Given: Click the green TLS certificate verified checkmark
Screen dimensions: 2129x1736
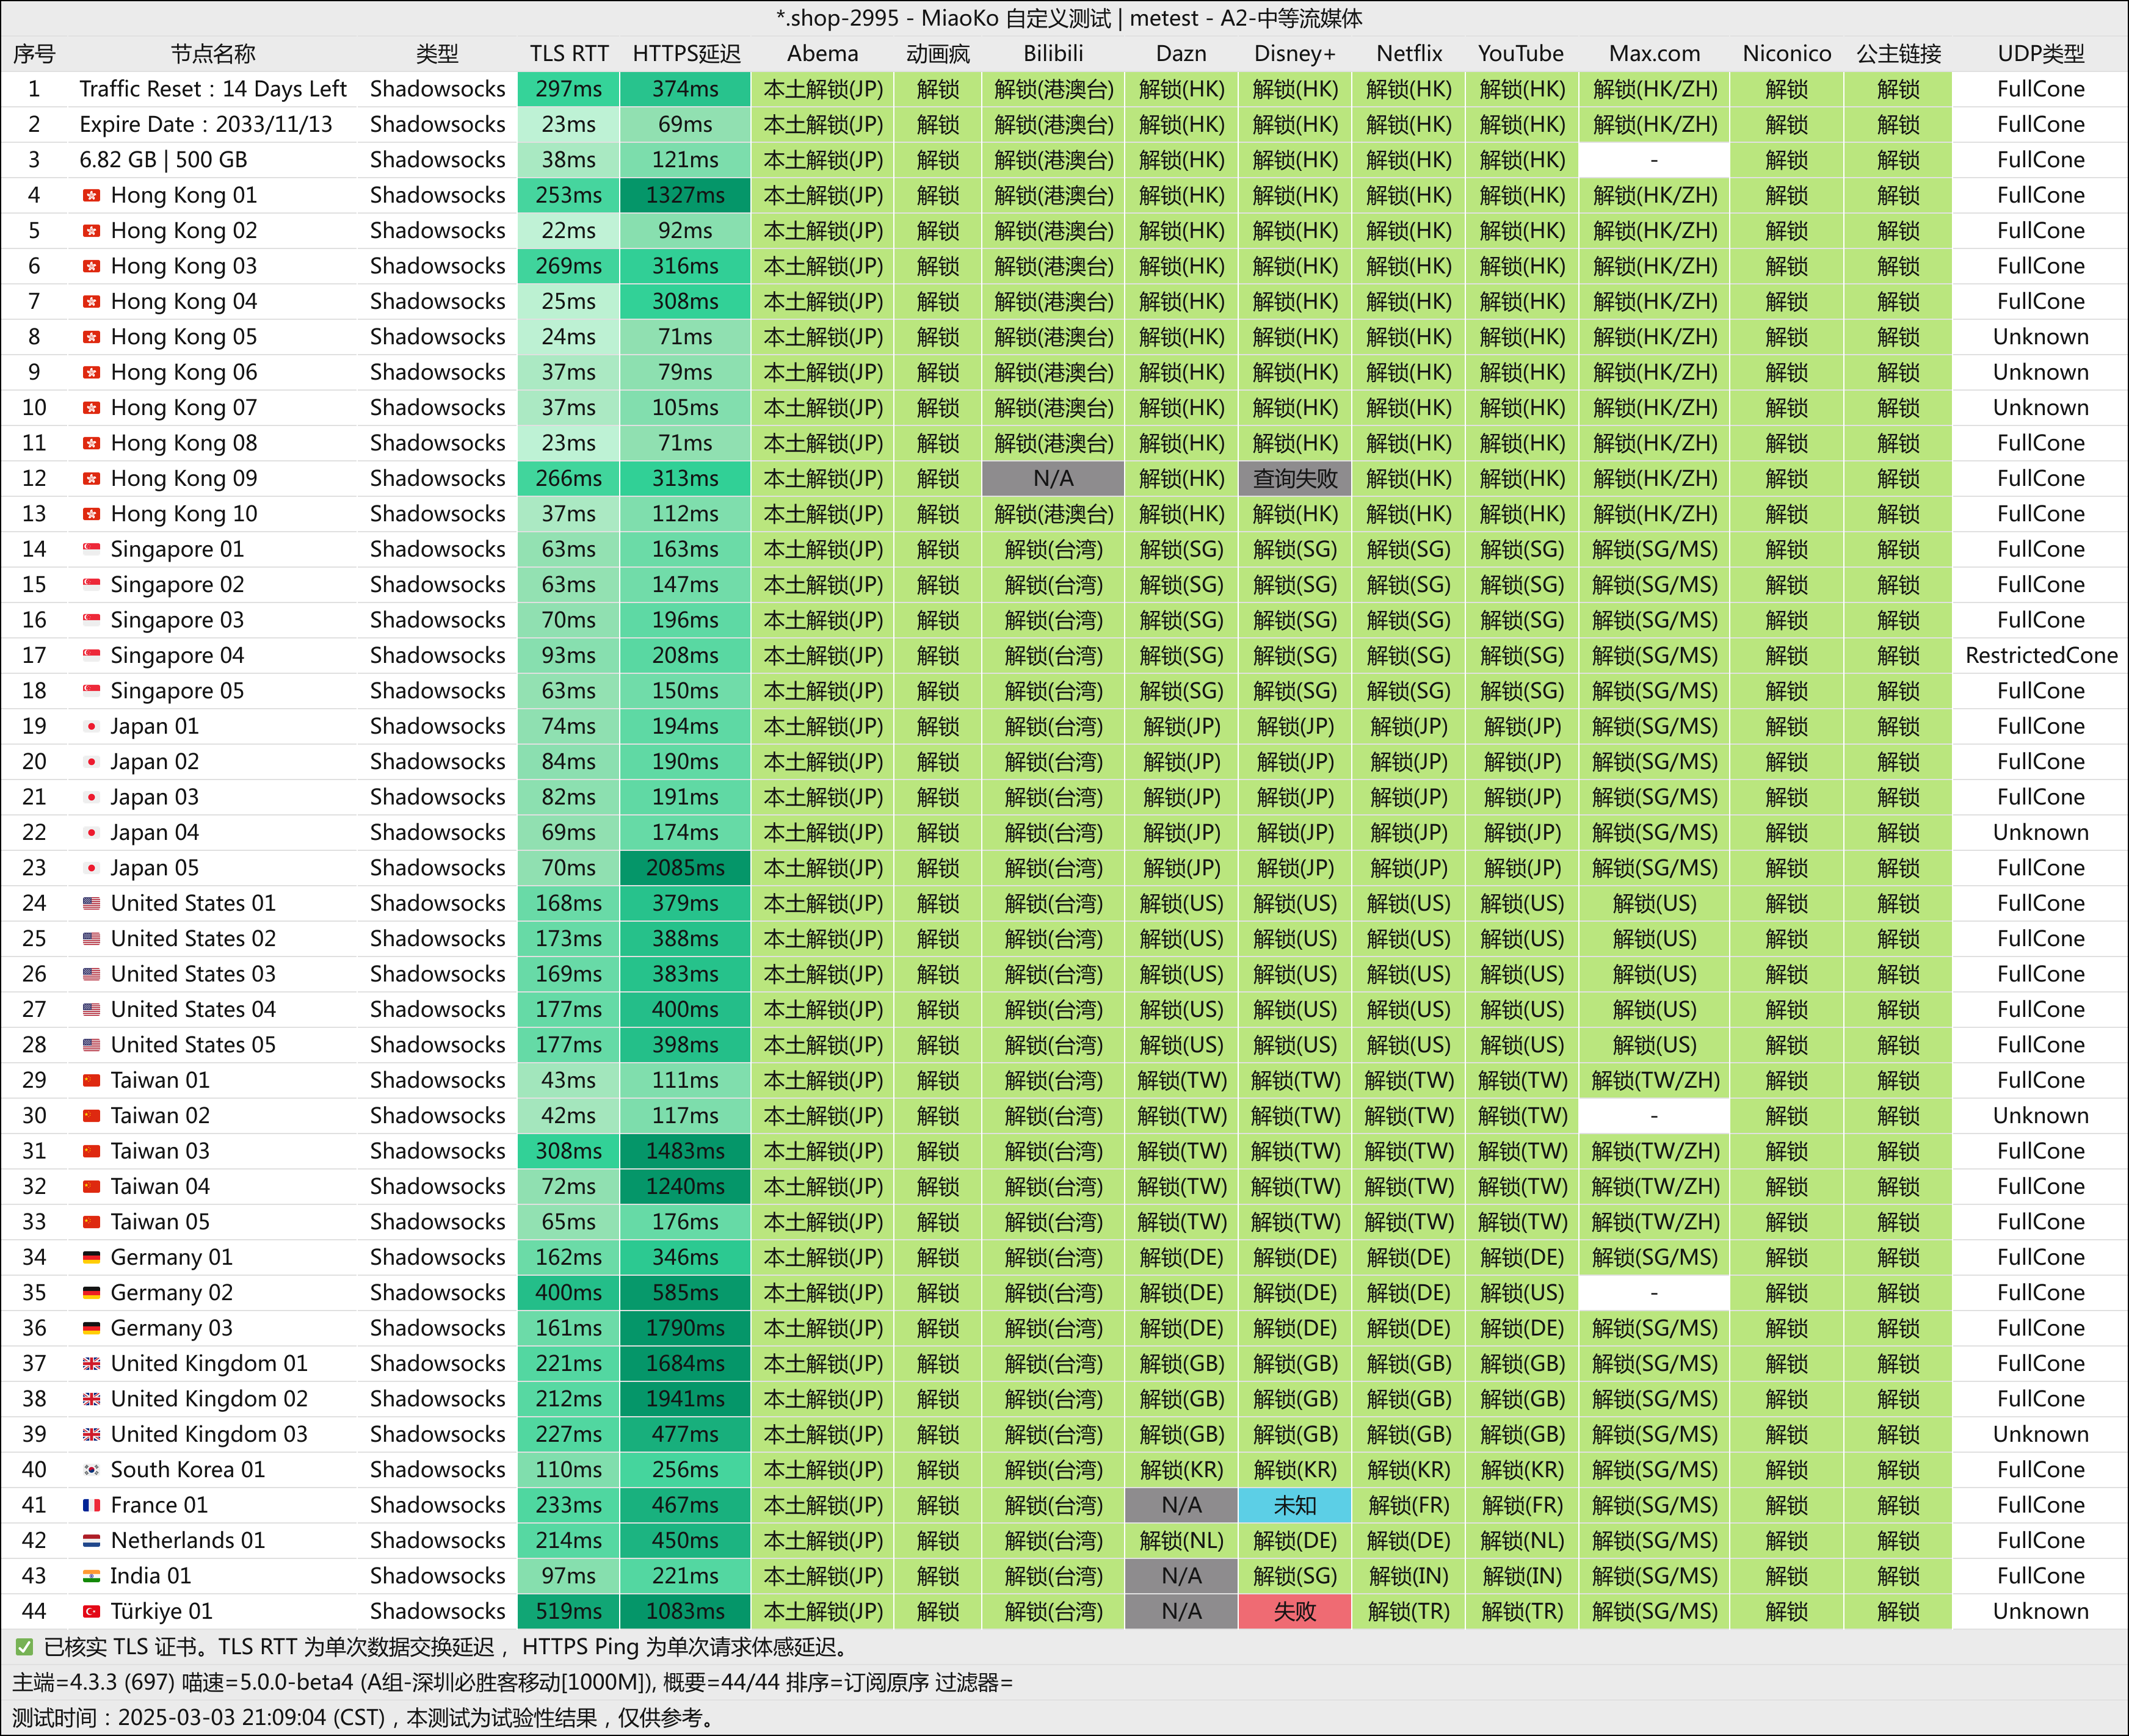Looking at the screenshot, I should [x=24, y=1647].
